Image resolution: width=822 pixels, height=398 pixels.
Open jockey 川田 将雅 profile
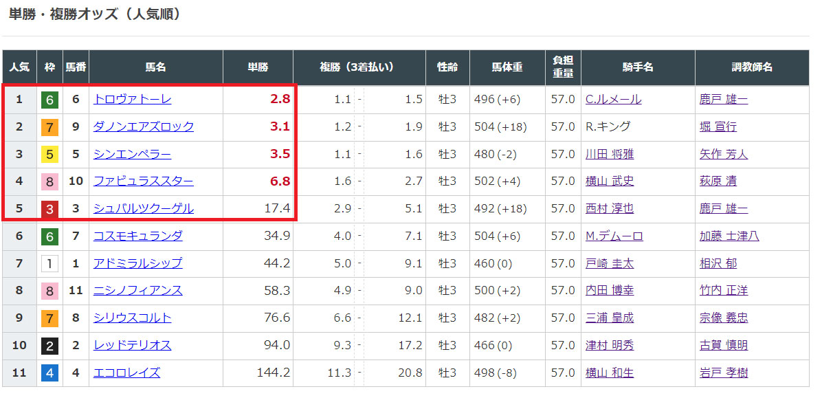(x=610, y=154)
